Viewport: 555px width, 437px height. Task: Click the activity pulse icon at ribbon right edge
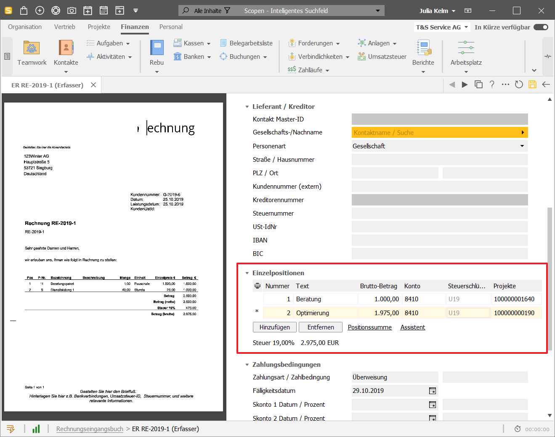coord(547,56)
